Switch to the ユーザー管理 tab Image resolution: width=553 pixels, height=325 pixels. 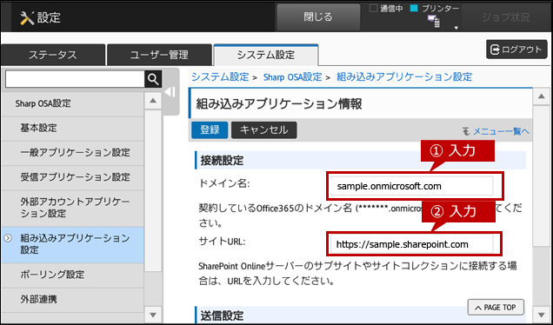pos(159,55)
